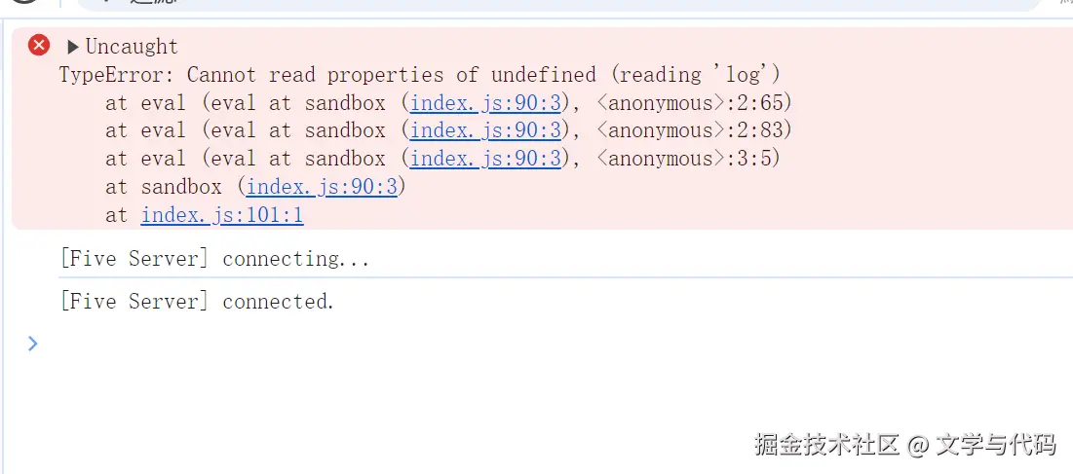The width and height of the screenshot is (1073, 474).
Task: Click the 'Uncaught' label text
Action: click(x=132, y=47)
